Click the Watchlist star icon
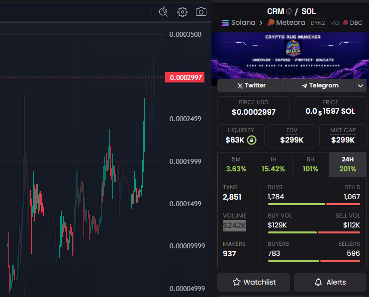The image size is (369, 297). (237, 282)
